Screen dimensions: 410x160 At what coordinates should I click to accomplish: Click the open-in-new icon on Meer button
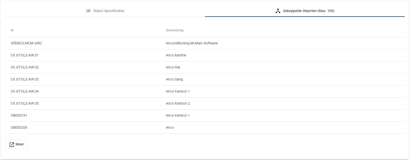[x=12, y=144]
